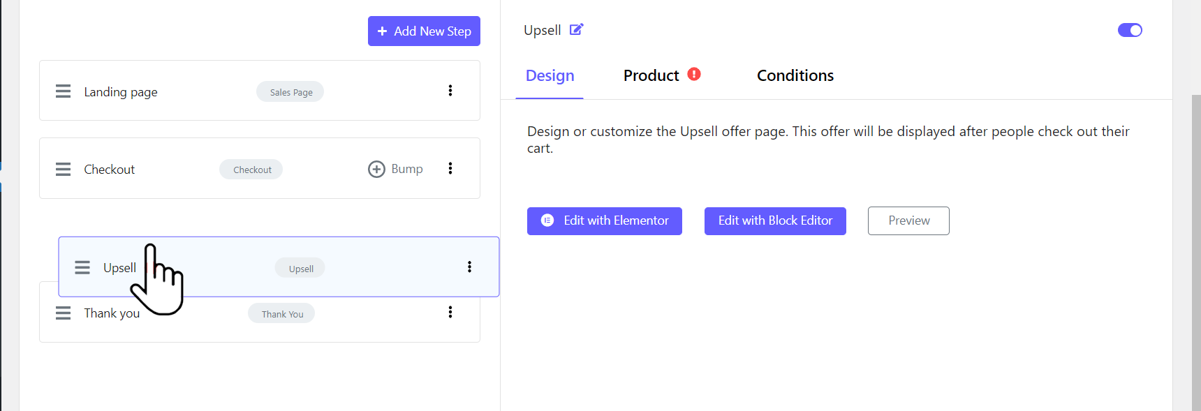Click Edit with Elementor button
Image resolution: width=1201 pixels, height=411 pixels.
[x=605, y=221]
